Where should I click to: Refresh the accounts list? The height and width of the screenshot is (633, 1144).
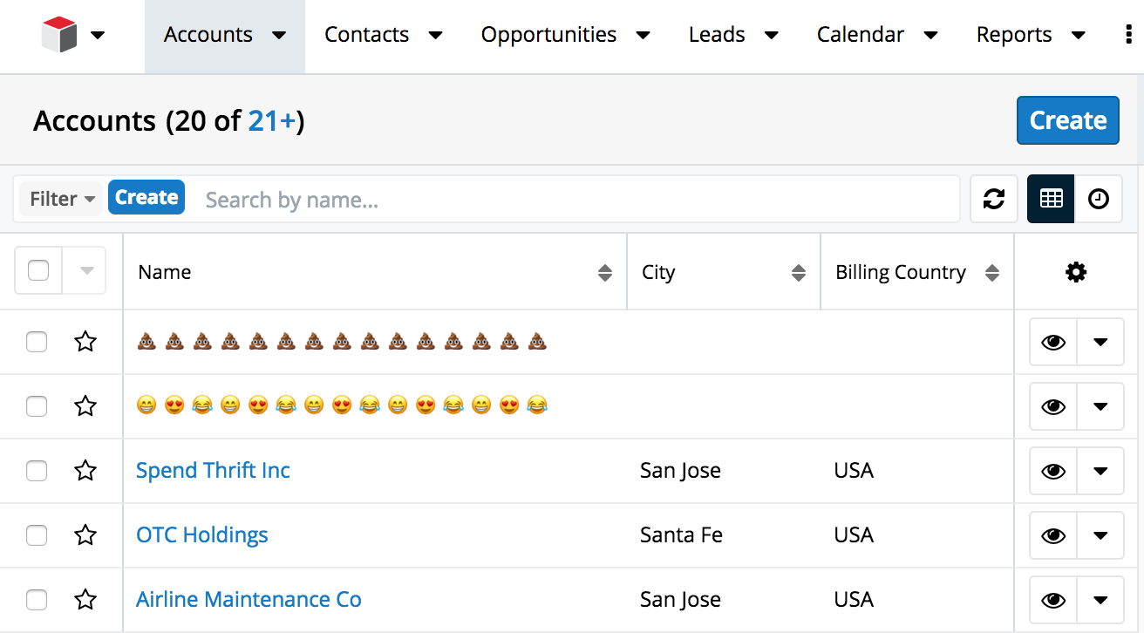(x=993, y=199)
